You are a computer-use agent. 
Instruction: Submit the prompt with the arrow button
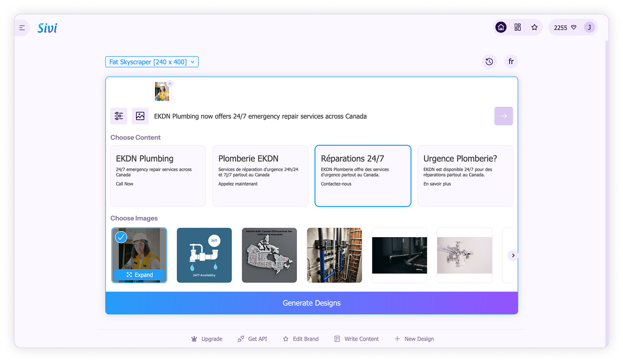504,116
